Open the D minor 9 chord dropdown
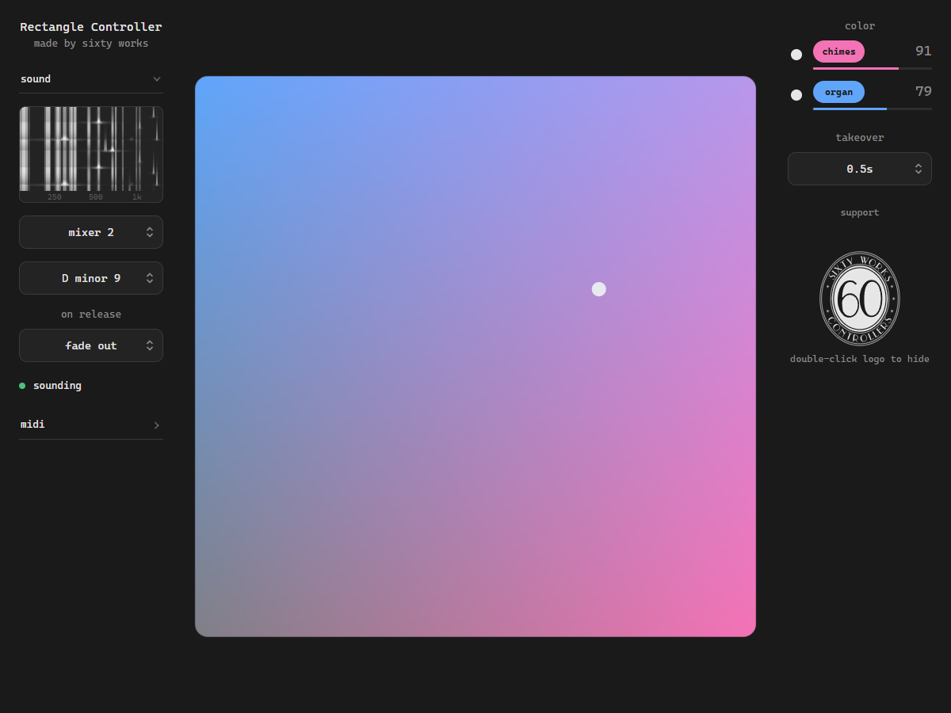Screen dimensions: 951x713 pos(91,278)
